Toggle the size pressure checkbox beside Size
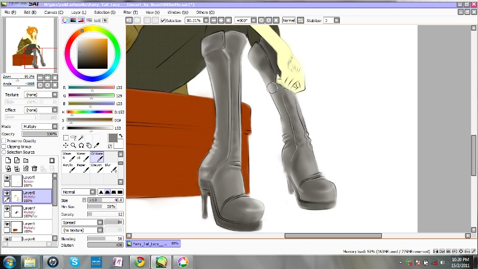 (x=84, y=200)
